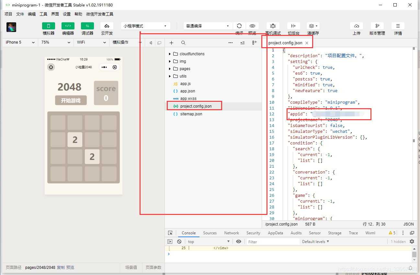The image size is (420, 275).
Task: Open file tree more options (...)
Action: 231,43
